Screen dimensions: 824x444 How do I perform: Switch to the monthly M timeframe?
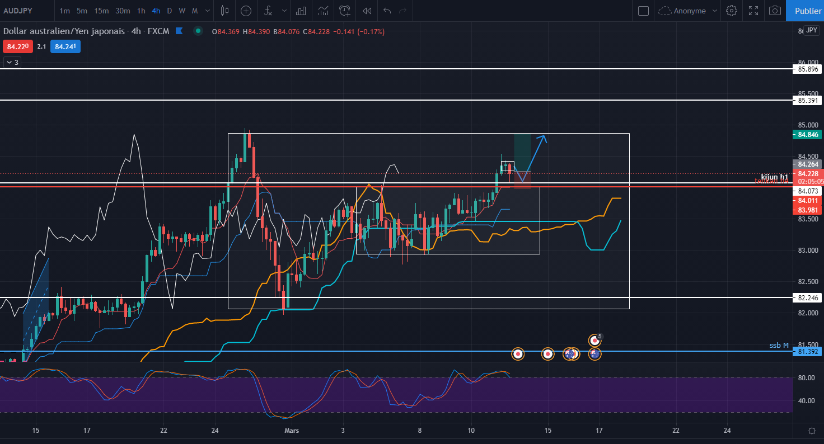(194, 11)
